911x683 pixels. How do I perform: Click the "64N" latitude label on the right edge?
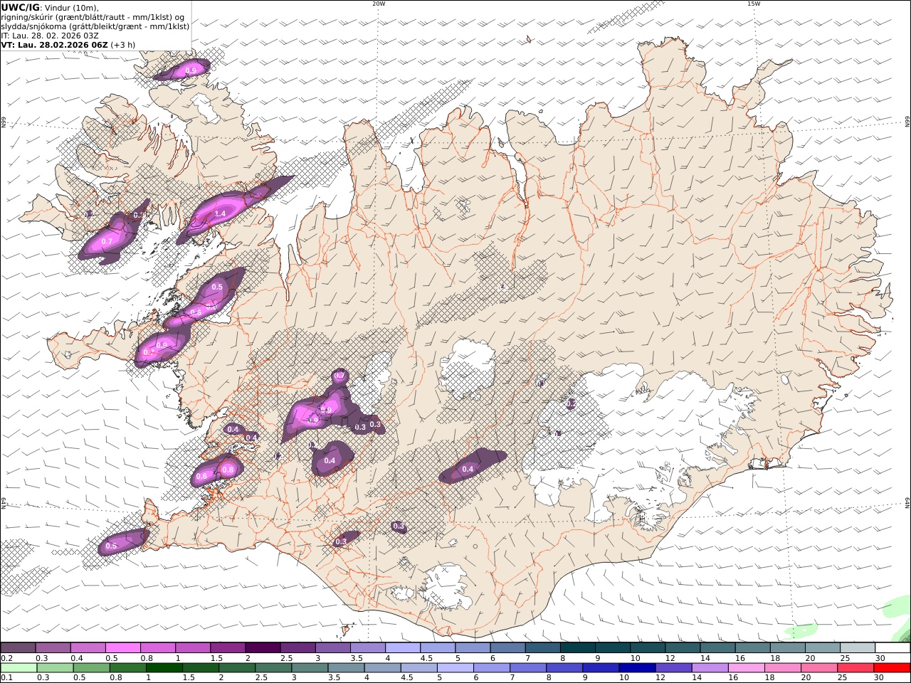907,503
